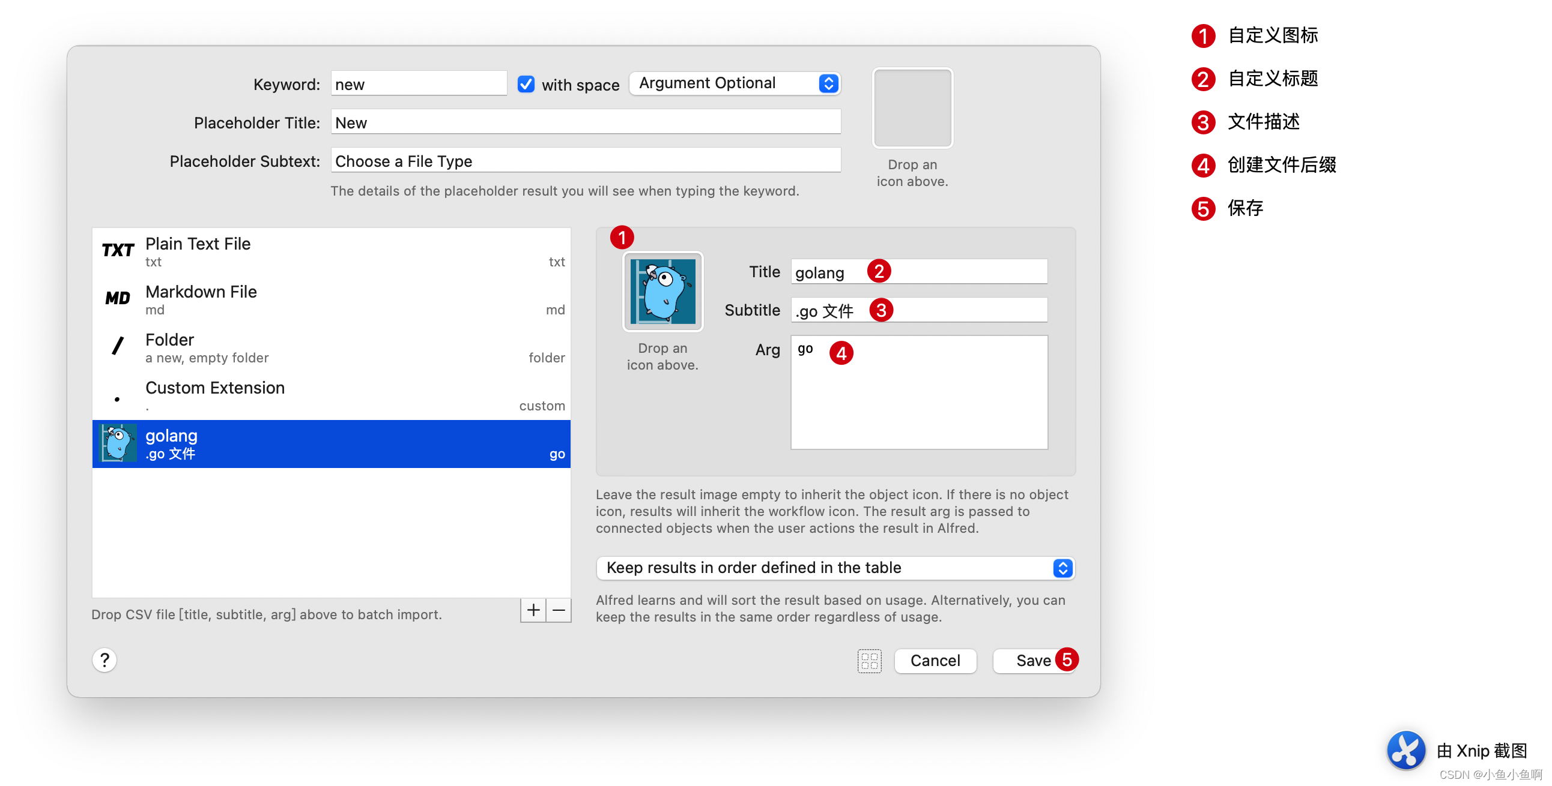
Task: Click the gopher icon drop well
Action: click(662, 292)
